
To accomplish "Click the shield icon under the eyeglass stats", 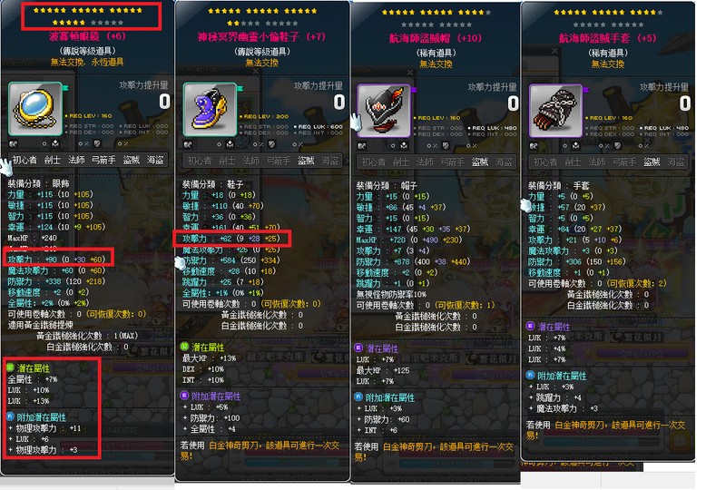I will point(97,143).
